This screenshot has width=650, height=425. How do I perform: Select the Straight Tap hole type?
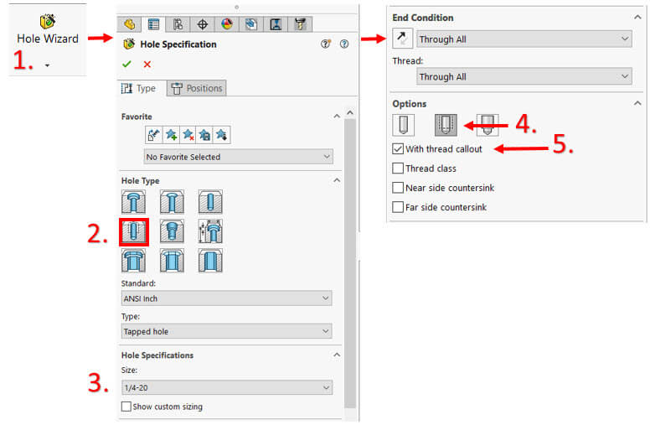point(133,231)
